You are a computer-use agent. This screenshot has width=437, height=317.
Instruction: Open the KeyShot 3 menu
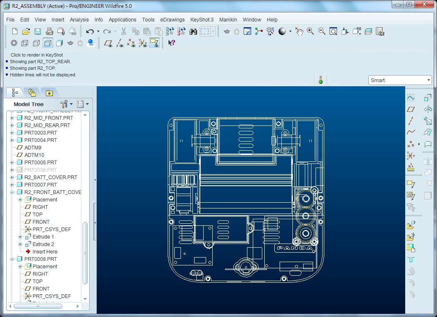pos(202,19)
